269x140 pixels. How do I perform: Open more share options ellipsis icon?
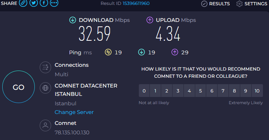[x=54, y=3]
